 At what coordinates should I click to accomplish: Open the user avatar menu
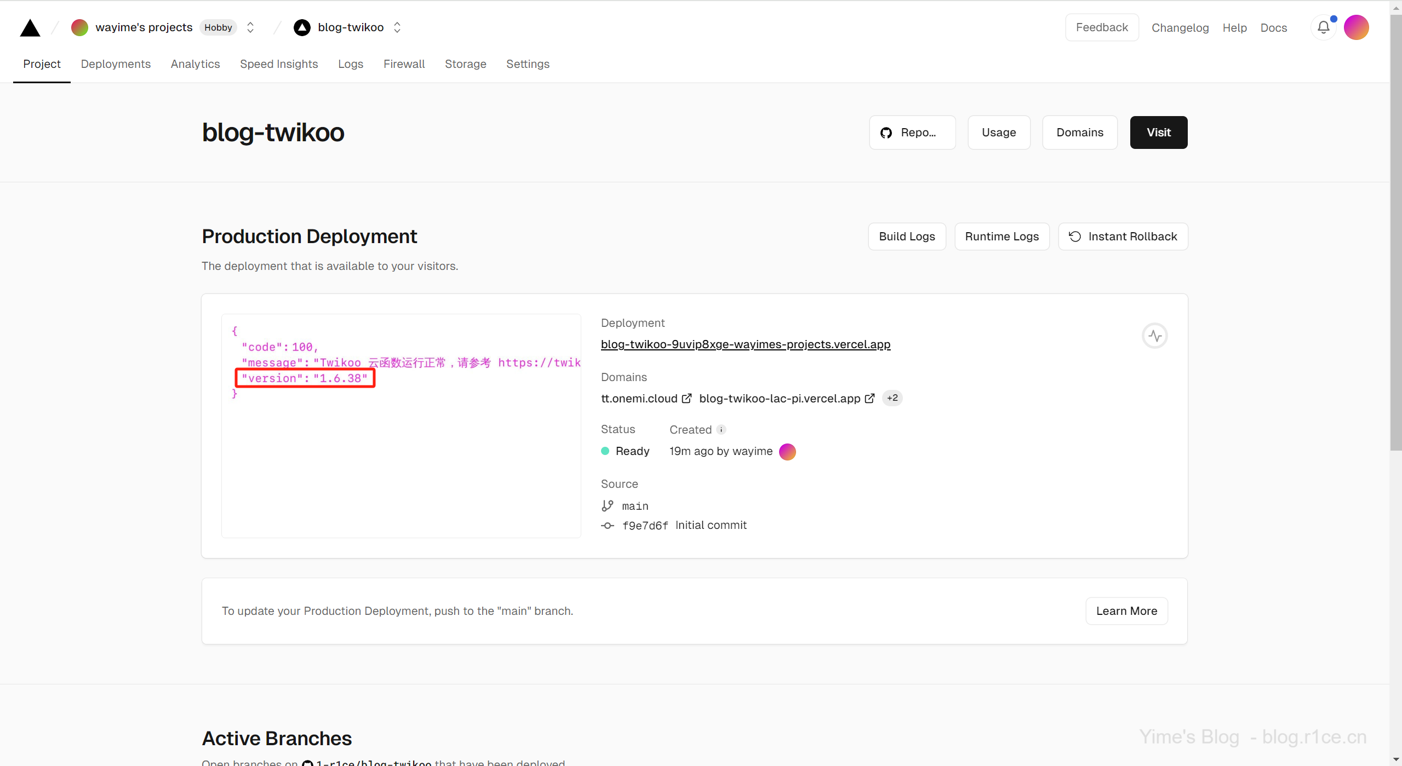coord(1356,27)
